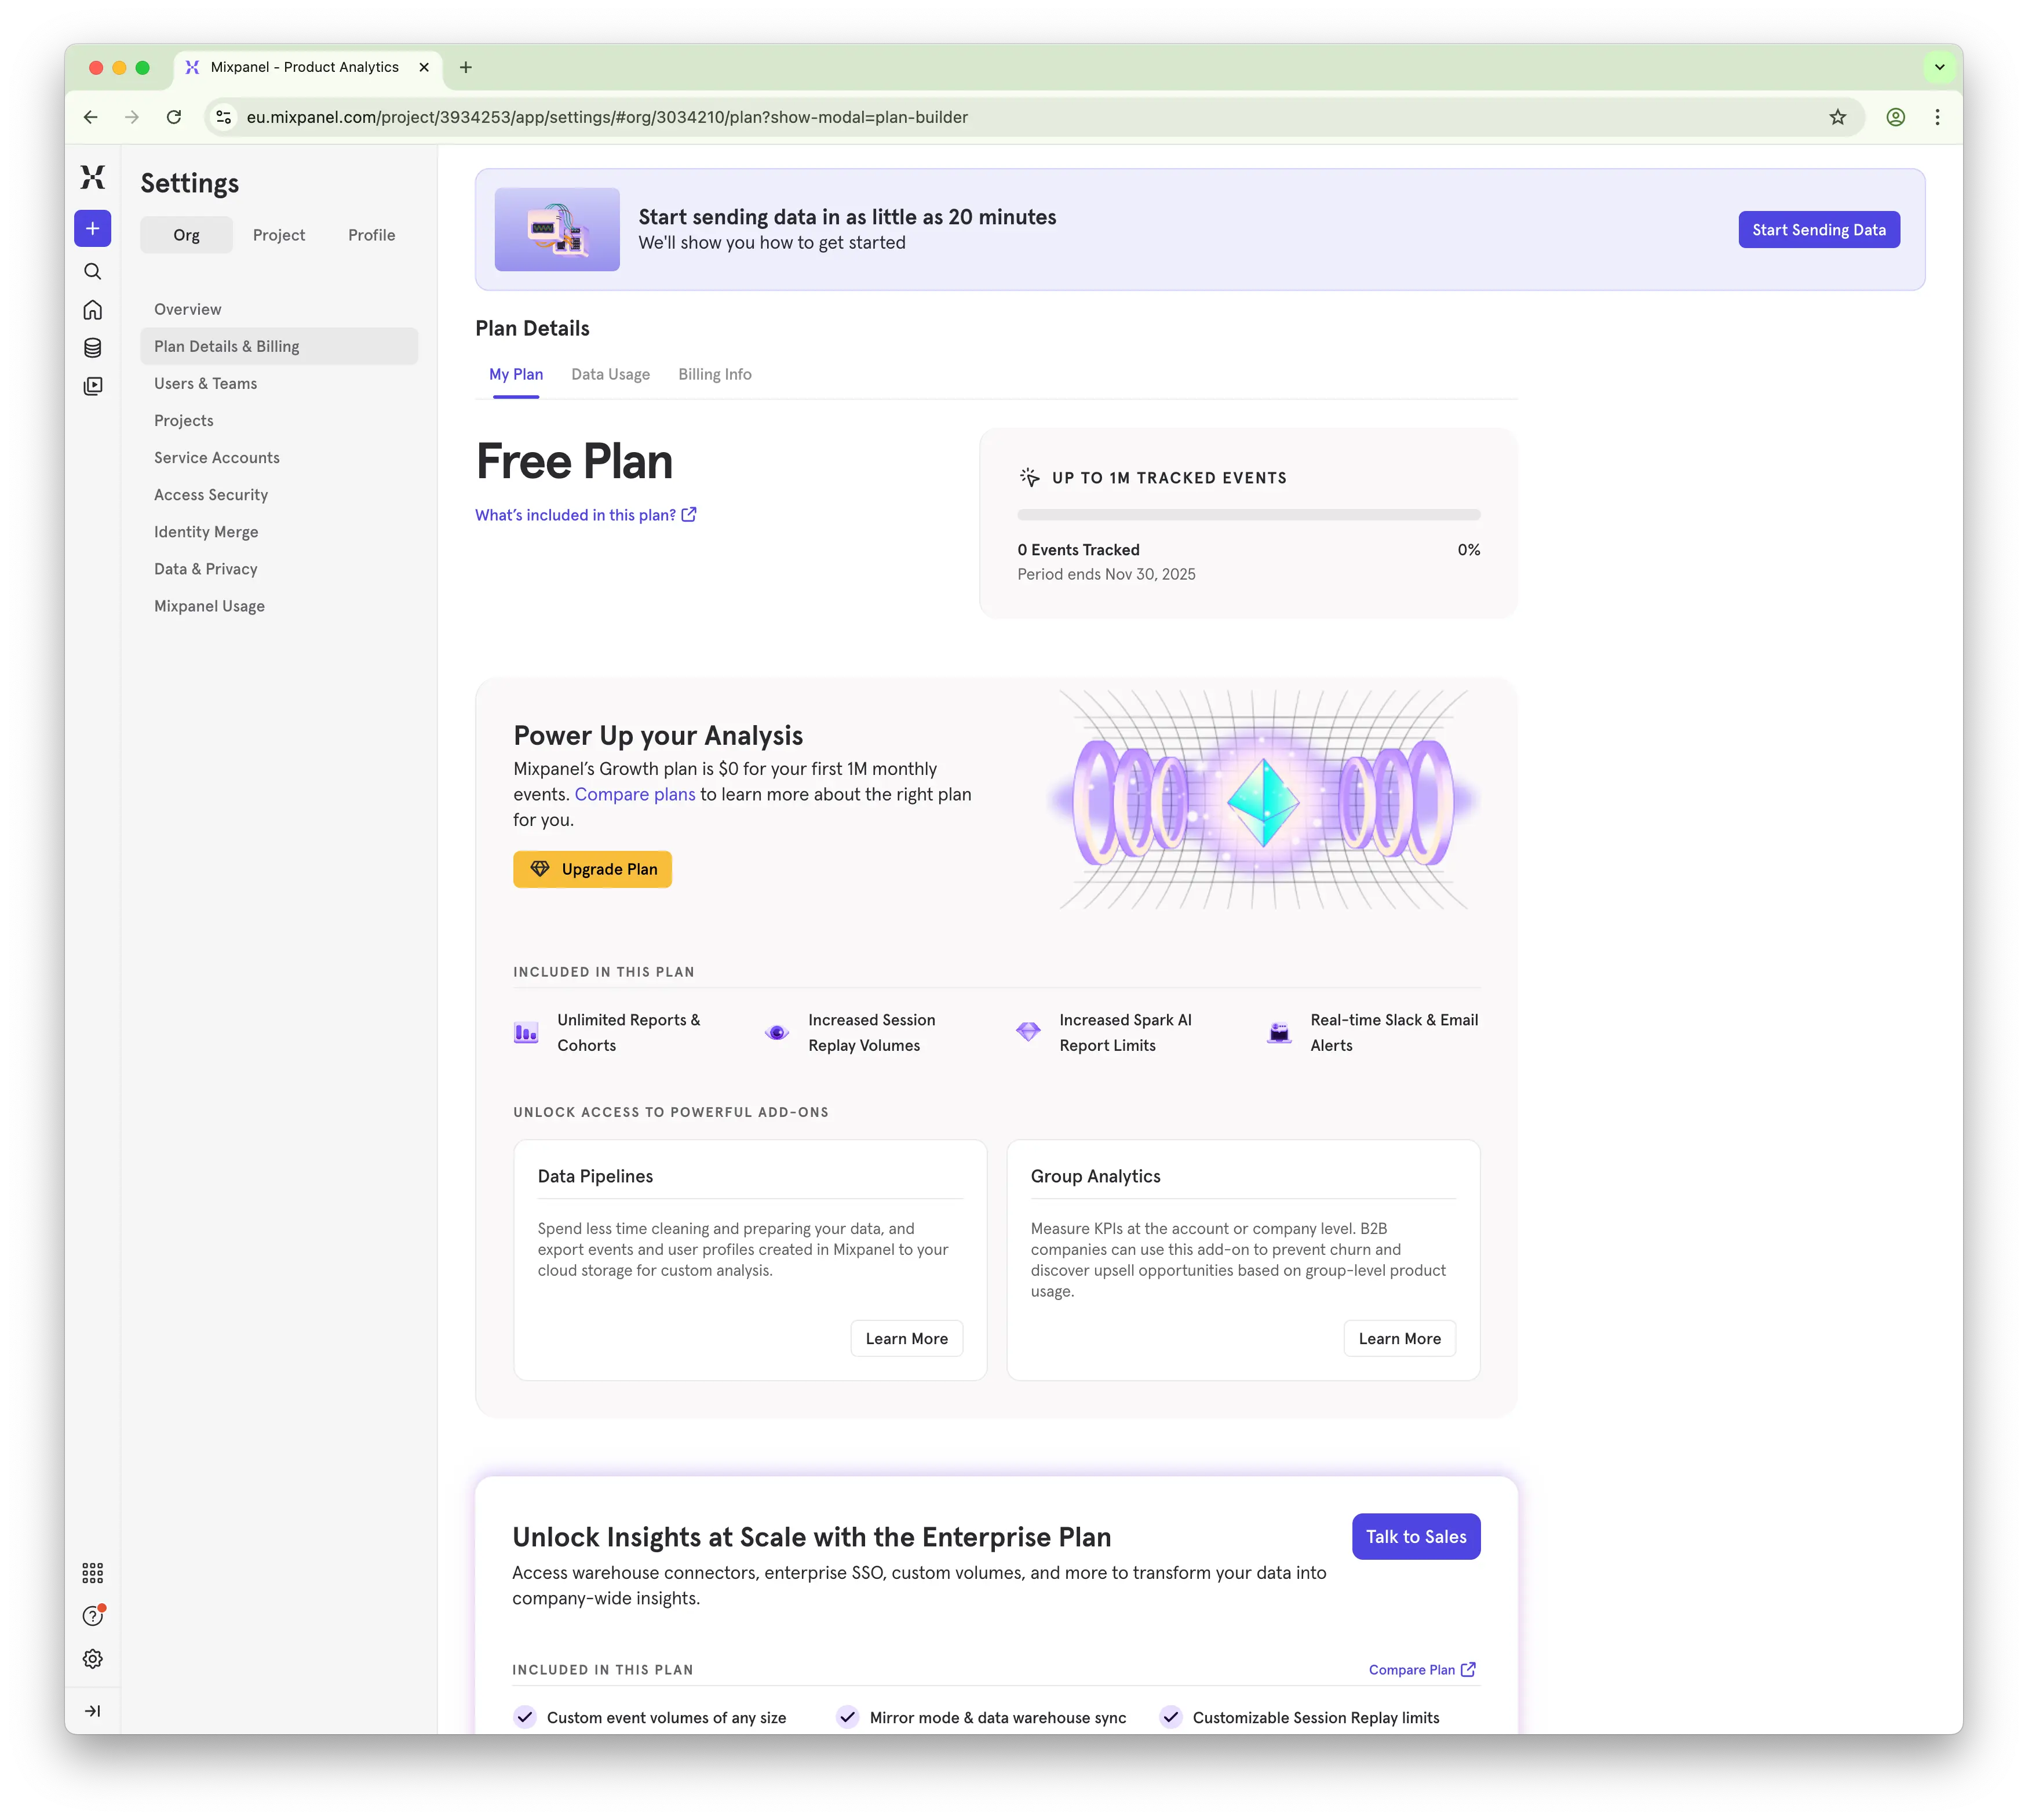Screen dimensions: 2028x1820
Task: Click the external link icon beside What's included
Action: tap(689, 515)
